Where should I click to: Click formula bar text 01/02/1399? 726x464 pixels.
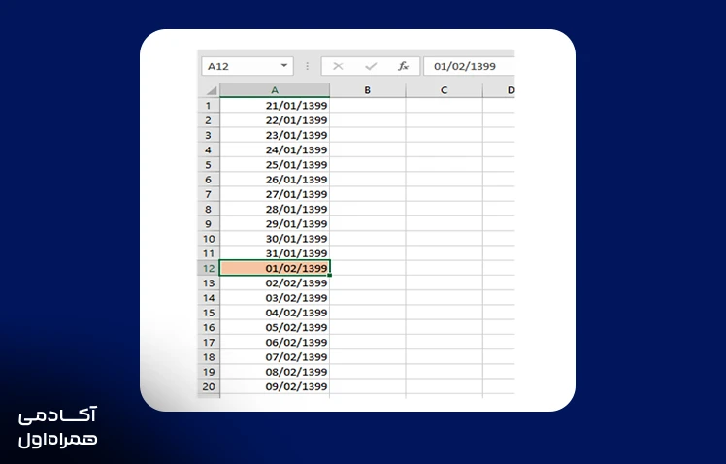point(464,66)
